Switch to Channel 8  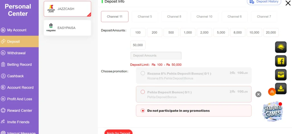174,16
